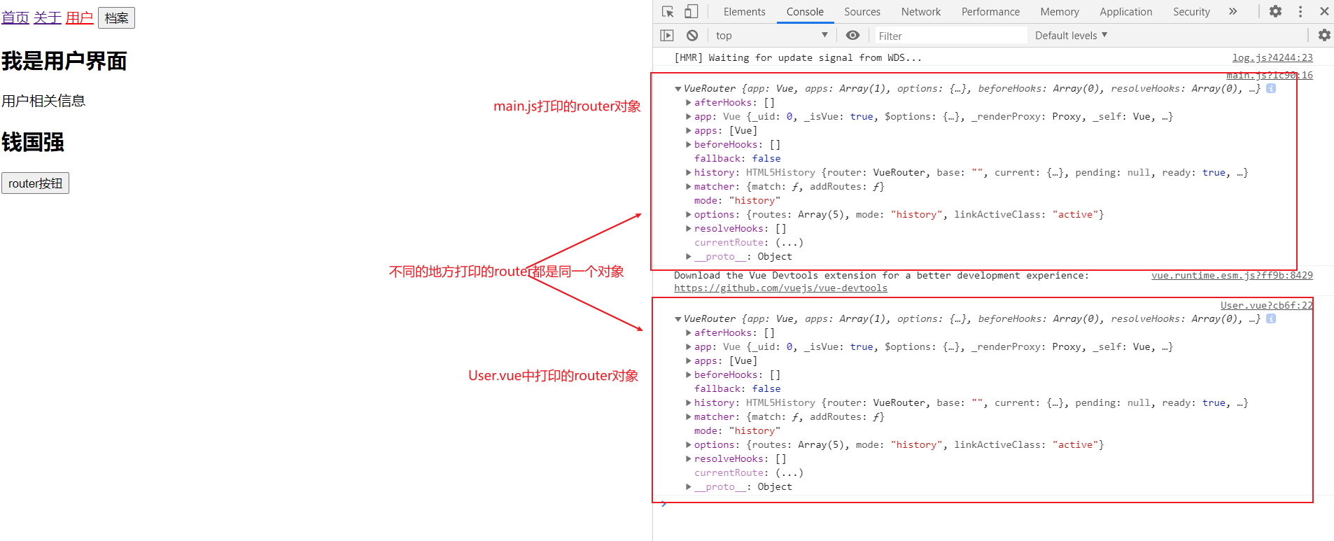Expand apps: [Vue] in the first VueRouter
This screenshot has width=1334, height=541.
(689, 131)
